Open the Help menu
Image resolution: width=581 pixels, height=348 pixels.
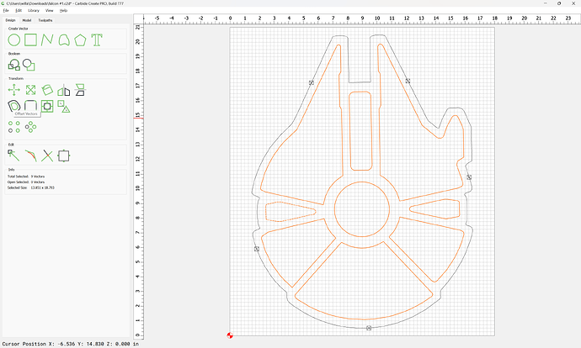pyautogui.click(x=64, y=10)
